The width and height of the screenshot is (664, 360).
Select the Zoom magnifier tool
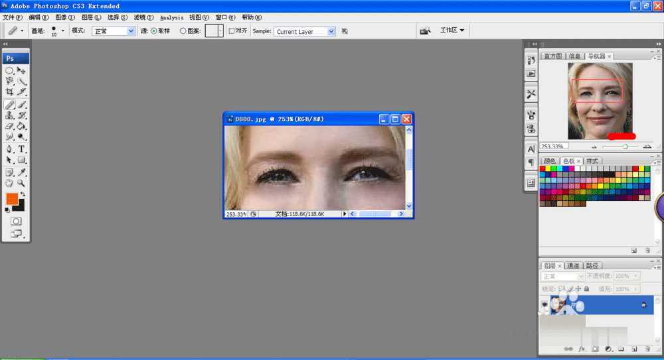point(21,183)
